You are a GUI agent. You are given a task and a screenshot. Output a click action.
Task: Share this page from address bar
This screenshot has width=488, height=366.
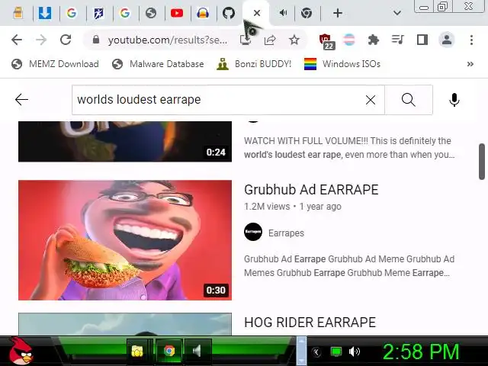click(x=270, y=40)
